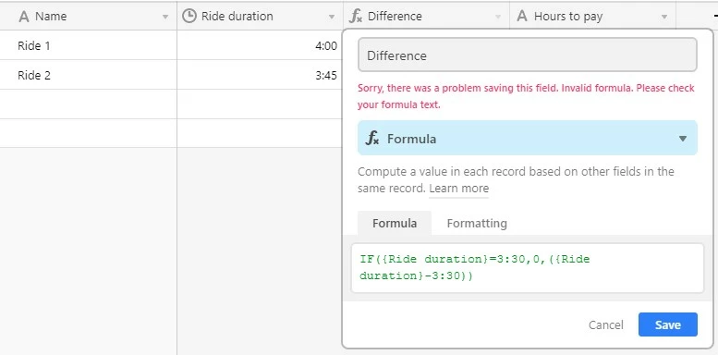Click the Save button

667,324
